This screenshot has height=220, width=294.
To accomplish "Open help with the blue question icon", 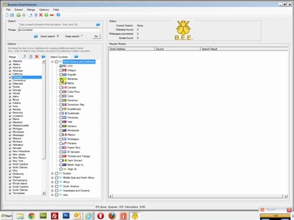I will 58,15.
